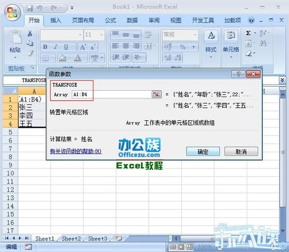Click the Paste clipboard icon

pos(15,37)
